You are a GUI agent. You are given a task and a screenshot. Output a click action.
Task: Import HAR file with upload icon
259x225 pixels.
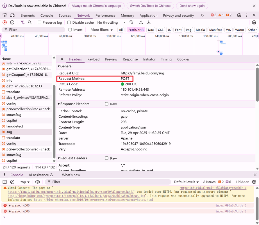coord(141,22)
